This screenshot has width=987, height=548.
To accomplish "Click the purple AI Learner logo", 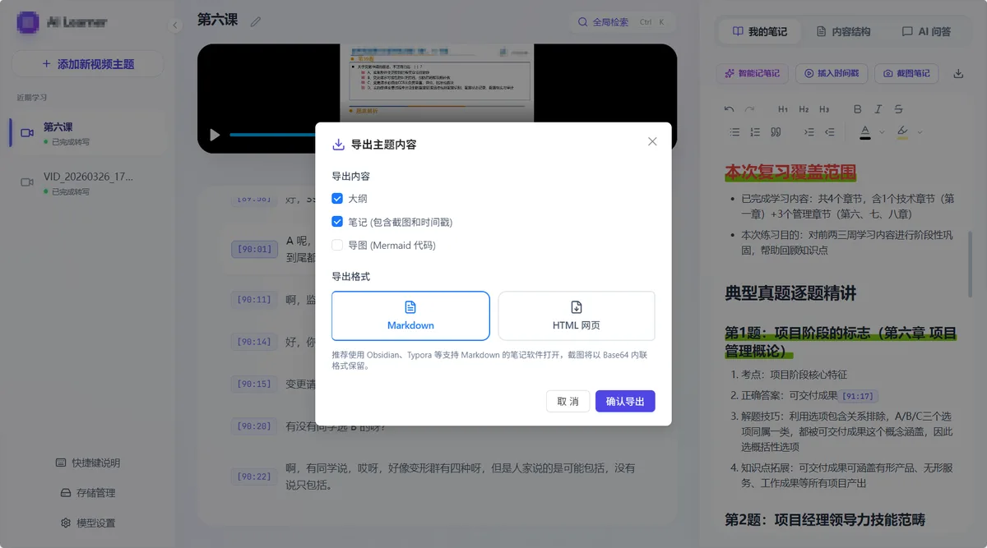I will tap(28, 23).
